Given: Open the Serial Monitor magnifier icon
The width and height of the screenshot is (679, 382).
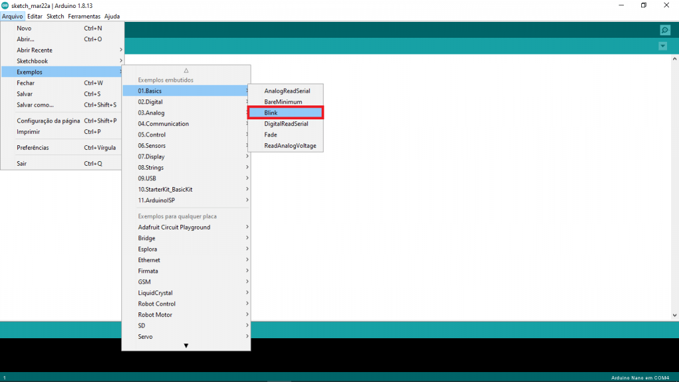Looking at the screenshot, I should coord(664,30).
